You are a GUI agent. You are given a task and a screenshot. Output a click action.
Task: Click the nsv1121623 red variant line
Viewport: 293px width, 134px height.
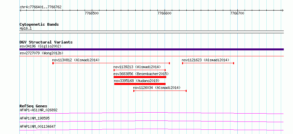point(208,63)
